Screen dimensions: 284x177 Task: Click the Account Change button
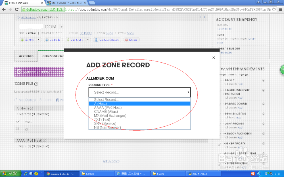coord(107,40)
